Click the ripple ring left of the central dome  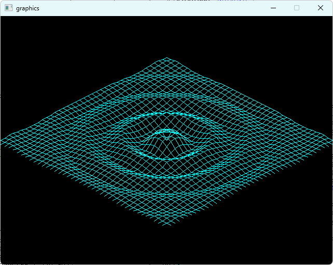point(127,142)
